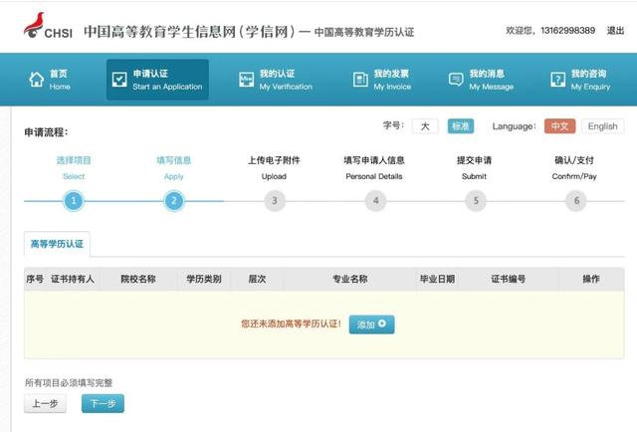Click step 3 circle Upload

(x=275, y=201)
